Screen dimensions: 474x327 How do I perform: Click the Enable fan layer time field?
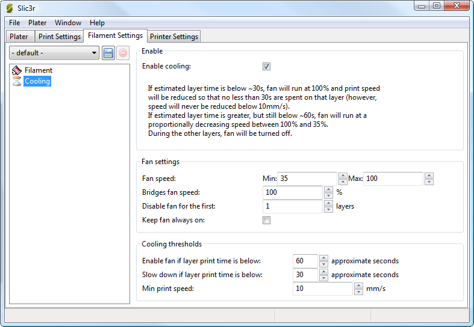pos(305,261)
